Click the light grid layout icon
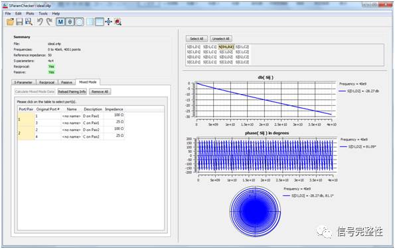The image size is (395, 249). tap(90, 22)
